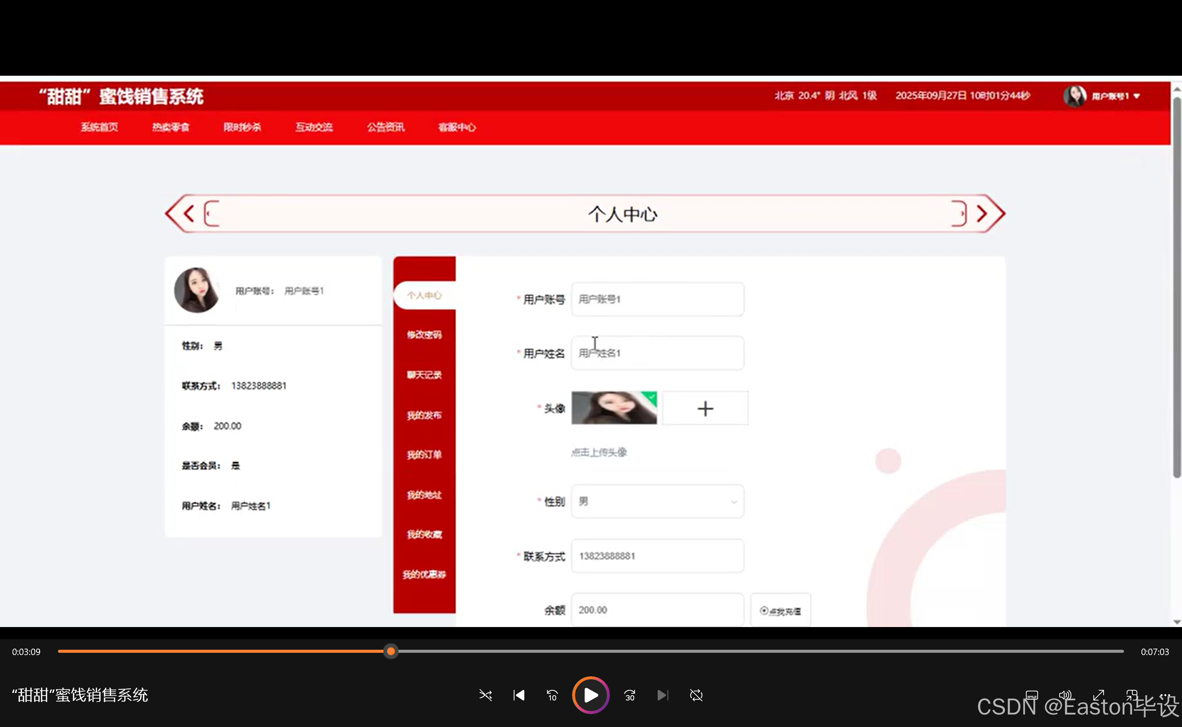Screen dimensions: 1182x727
Task: Open the 限时秒杀 navigation item
Action: (x=242, y=128)
